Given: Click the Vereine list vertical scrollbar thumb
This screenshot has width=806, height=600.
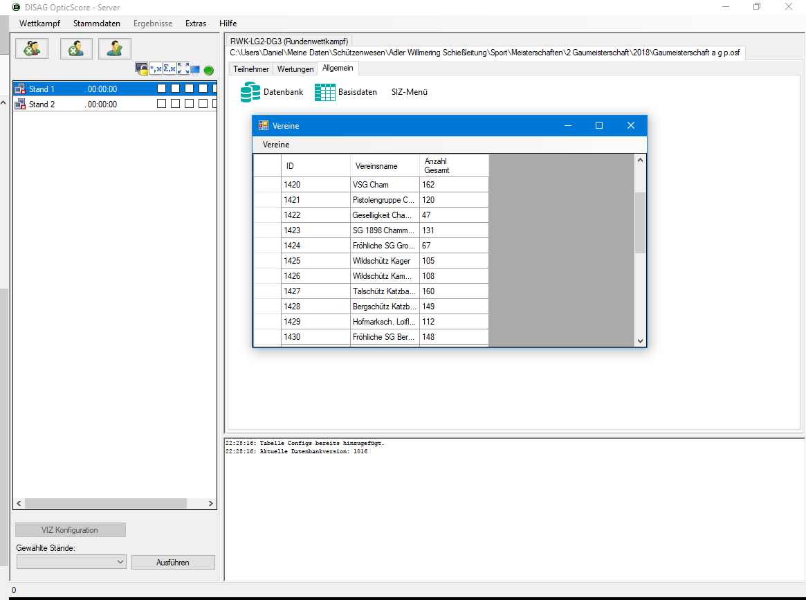Looking at the screenshot, I should point(640,222).
